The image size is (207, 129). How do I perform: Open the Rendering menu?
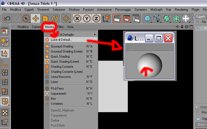click(x=181, y=10)
